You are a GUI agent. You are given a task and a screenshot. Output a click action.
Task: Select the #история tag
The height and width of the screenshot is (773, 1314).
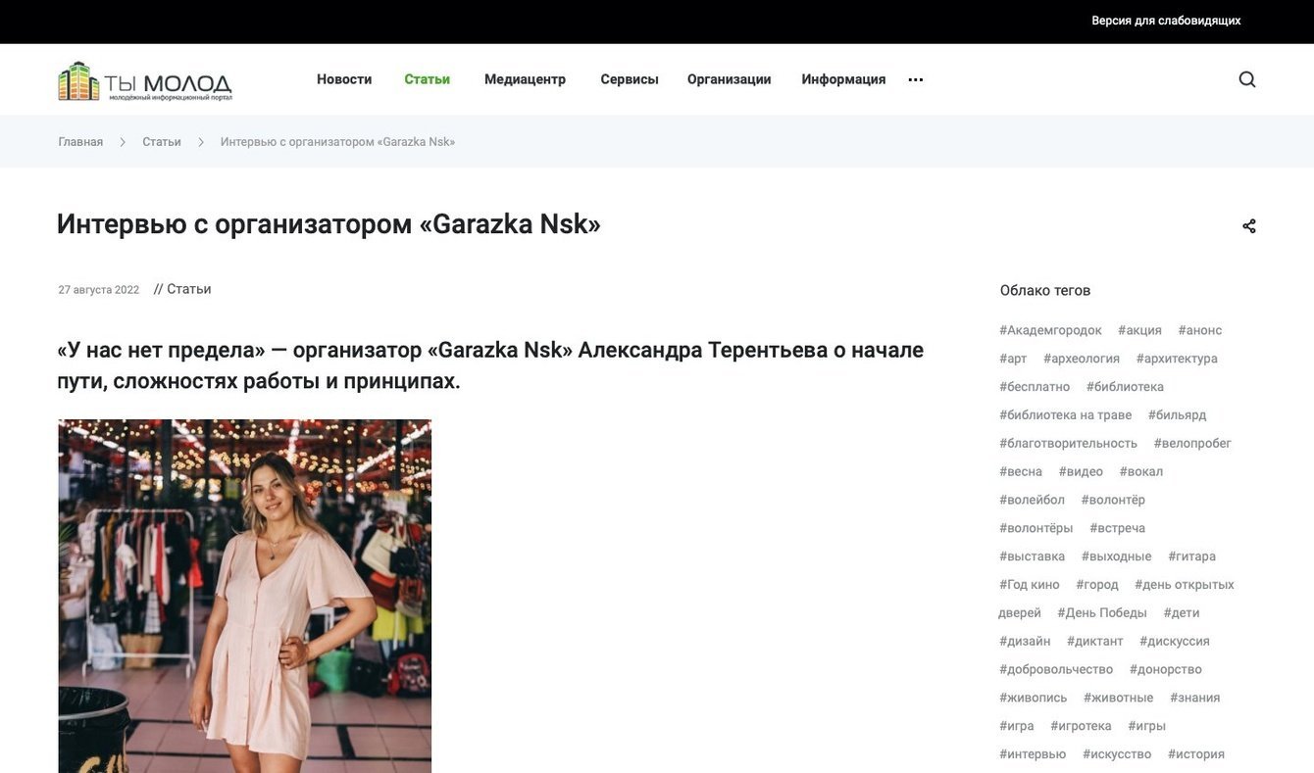1196,755
